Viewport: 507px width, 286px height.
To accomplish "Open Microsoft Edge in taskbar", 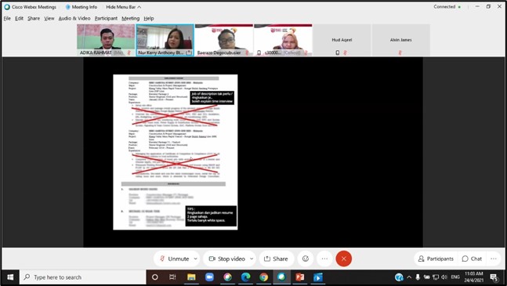I will pos(246,277).
